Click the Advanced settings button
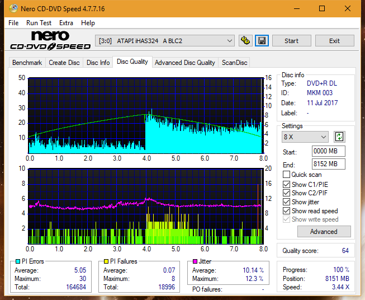This screenshot has width=365, height=300. [324, 232]
